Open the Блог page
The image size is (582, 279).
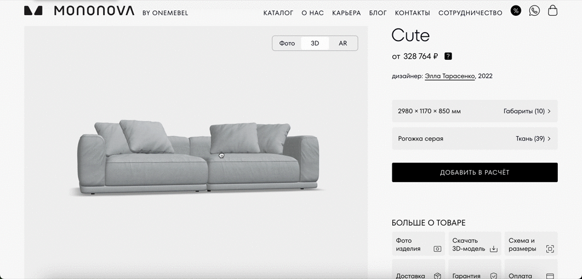pos(378,13)
